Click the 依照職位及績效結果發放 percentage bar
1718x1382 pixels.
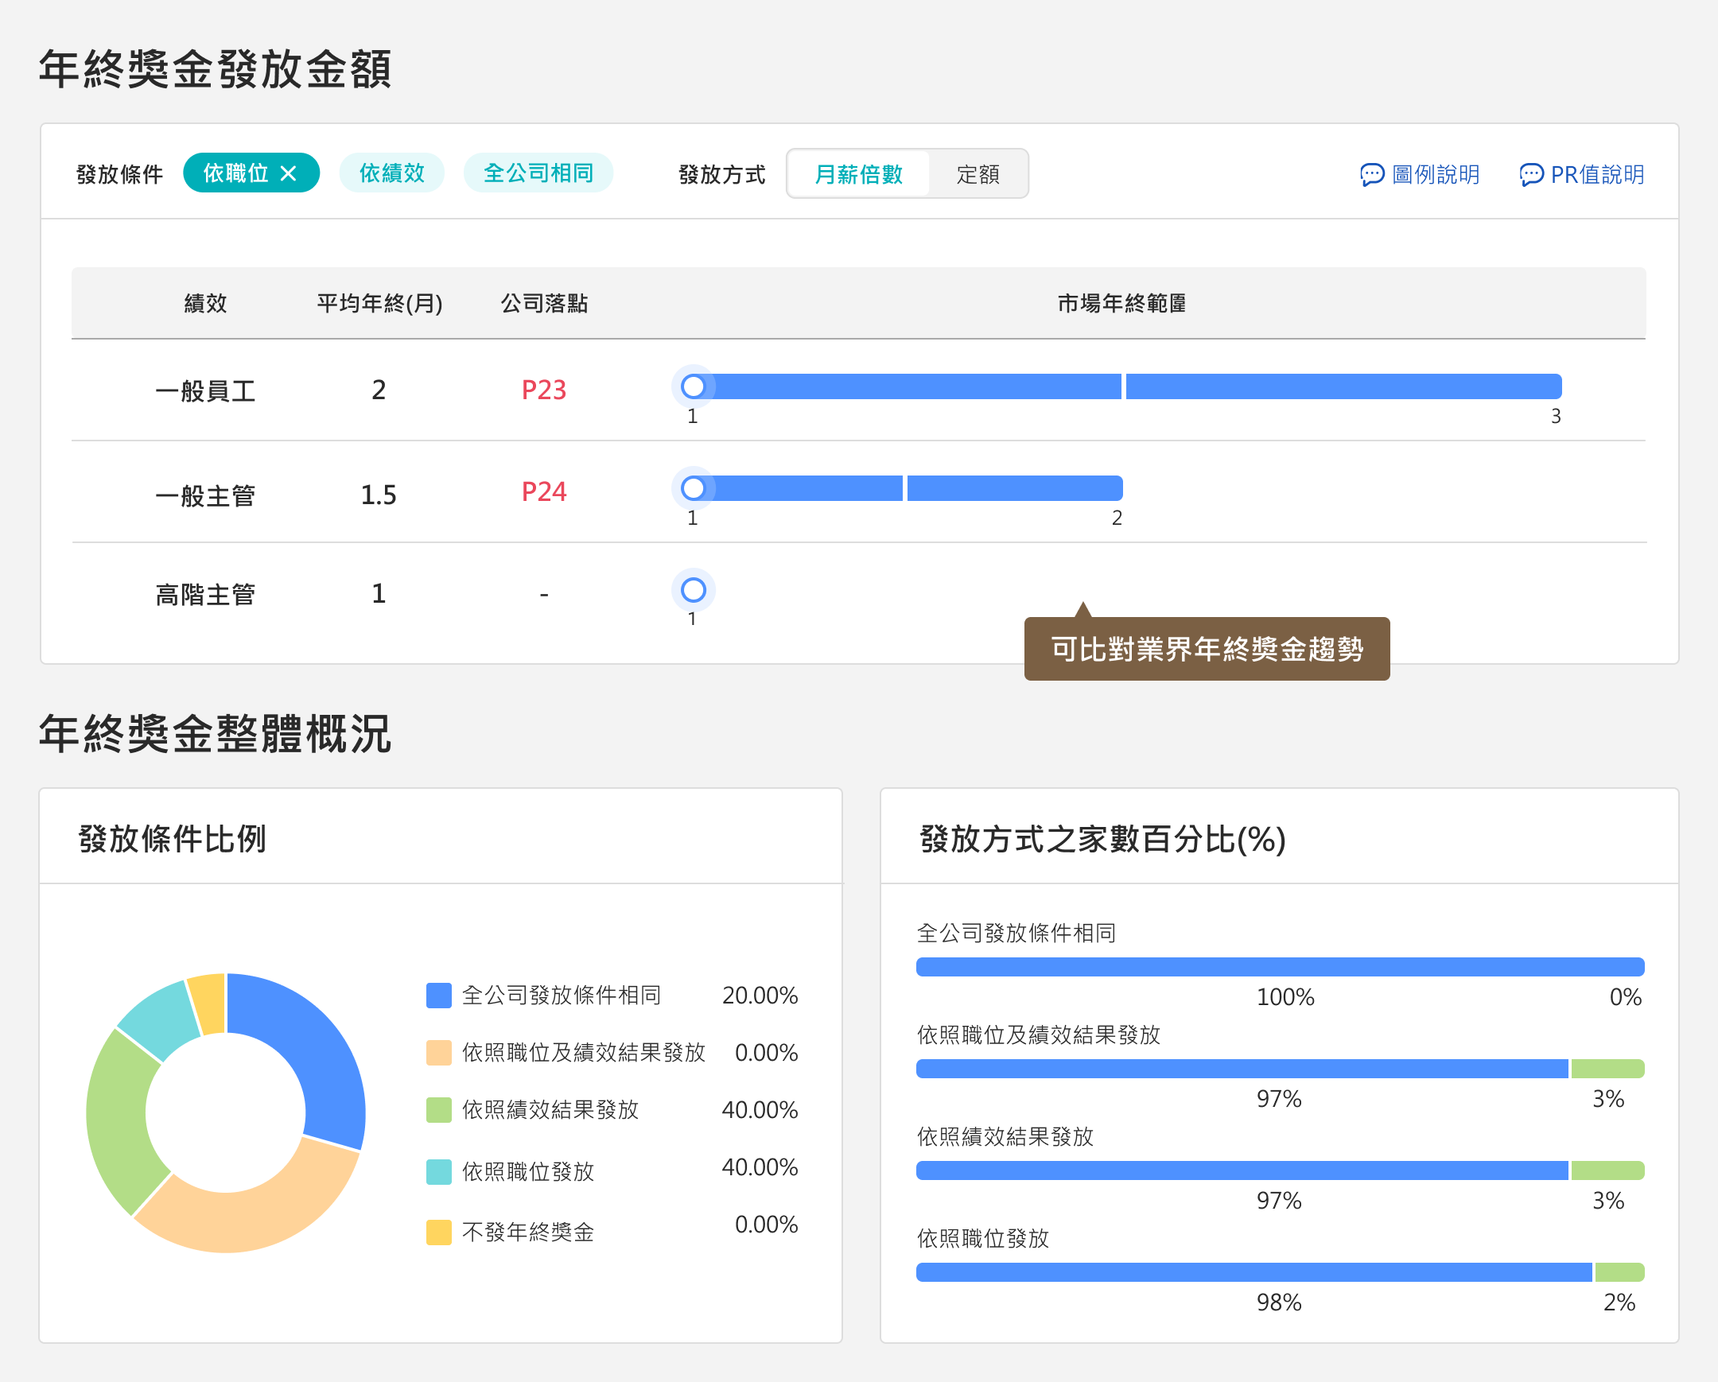pyautogui.click(x=1280, y=1069)
